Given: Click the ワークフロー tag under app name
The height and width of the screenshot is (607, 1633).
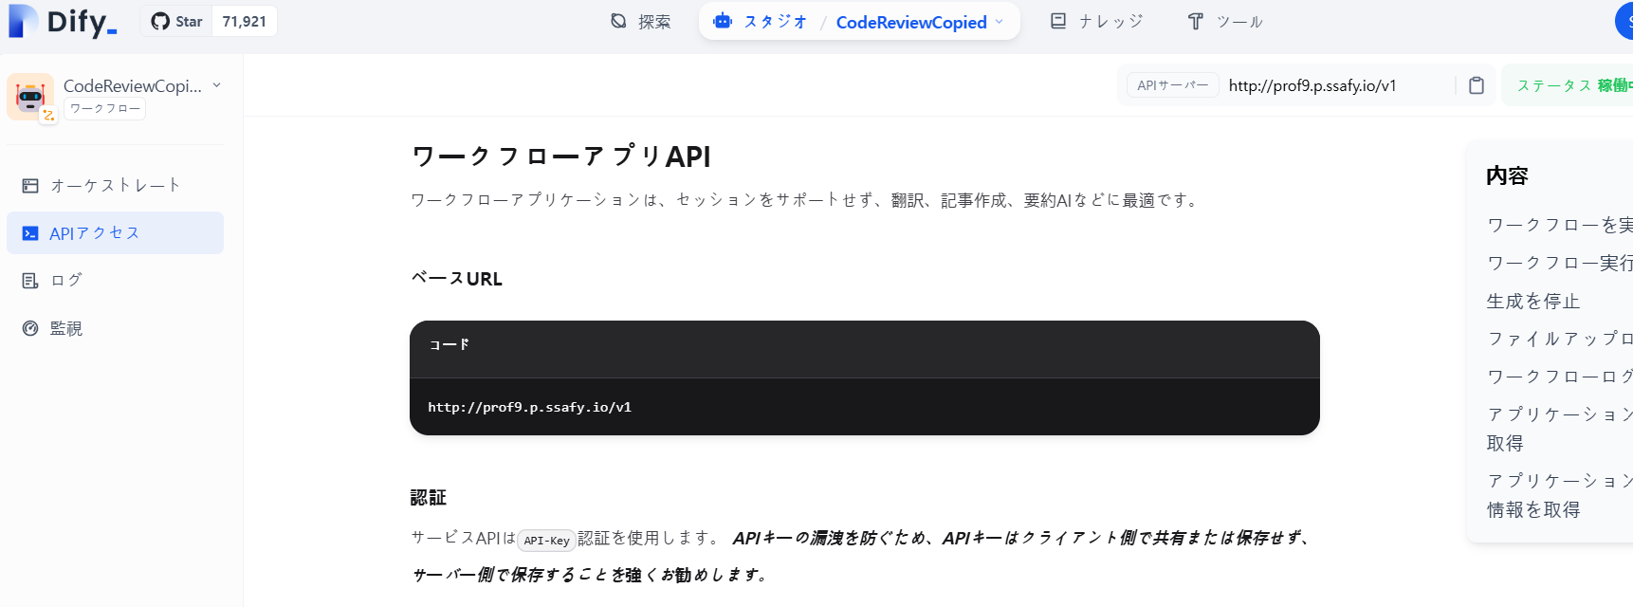Looking at the screenshot, I should point(103,108).
